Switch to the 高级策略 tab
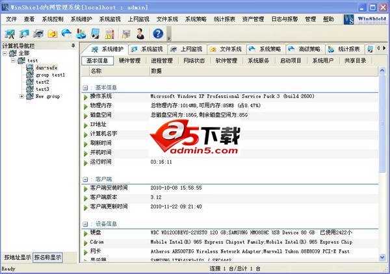This screenshot has width=390, height=274. tap(305, 49)
